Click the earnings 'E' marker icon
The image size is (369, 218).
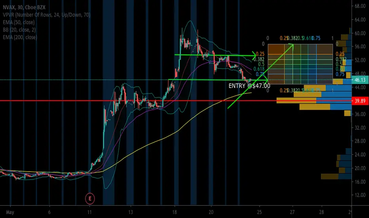click(90, 199)
